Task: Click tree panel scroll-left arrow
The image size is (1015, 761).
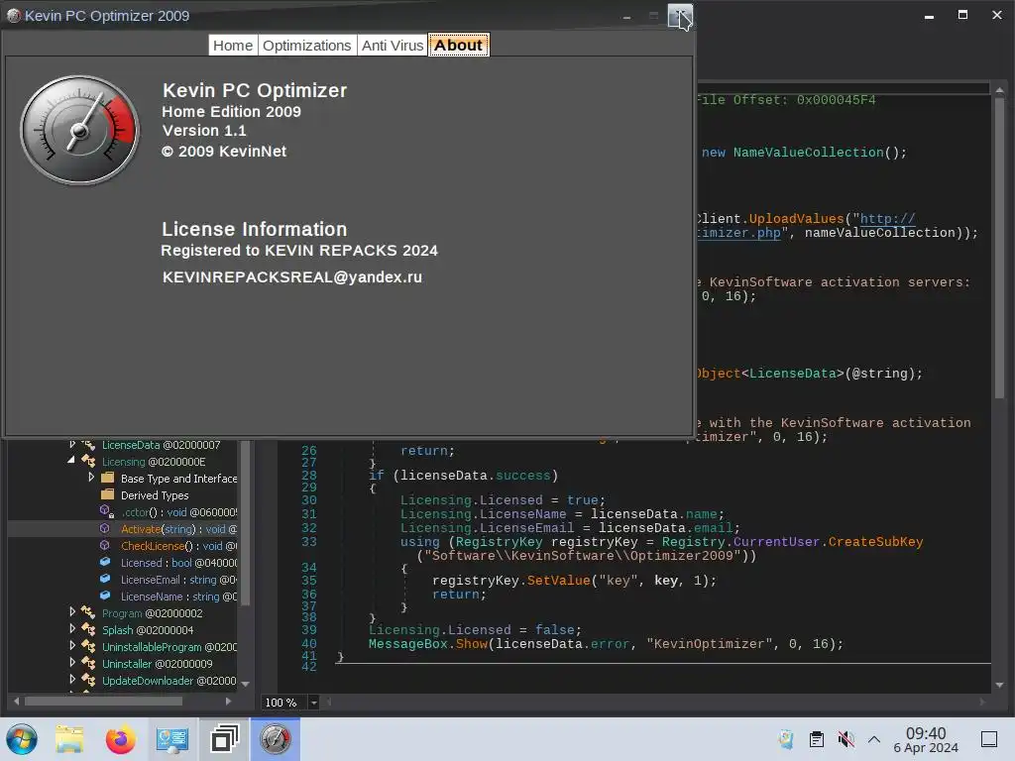Action: 16,701
